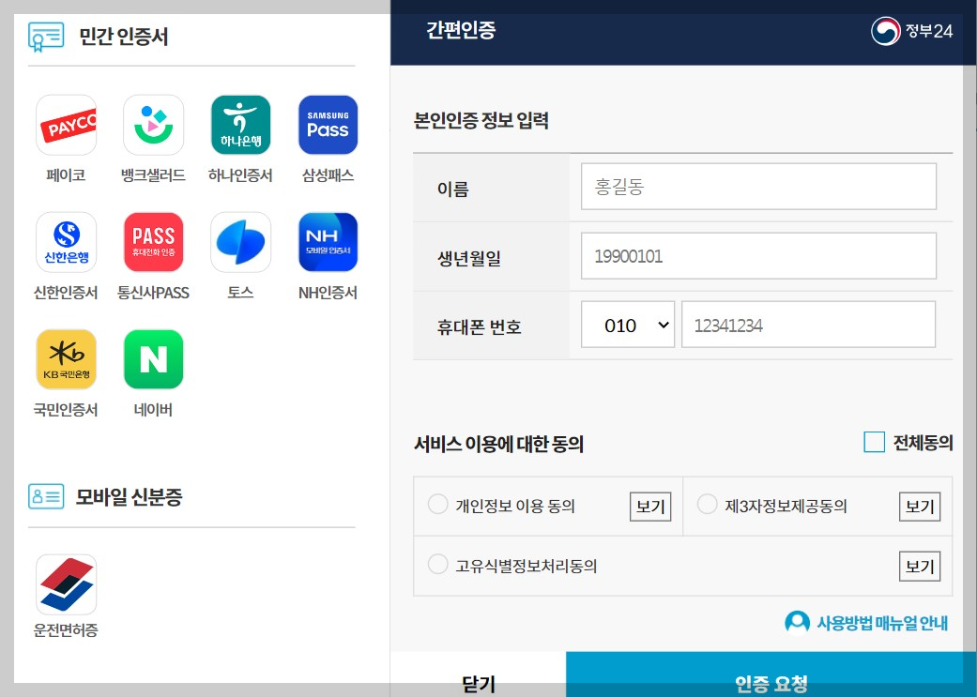Click the 하나인증서 label text
Image resolution: width=977 pixels, height=697 pixels.
pyautogui.click(x=240, y=175)
